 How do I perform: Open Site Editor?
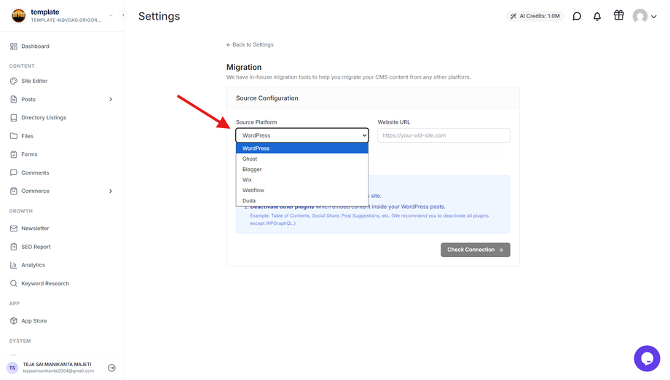35,81
